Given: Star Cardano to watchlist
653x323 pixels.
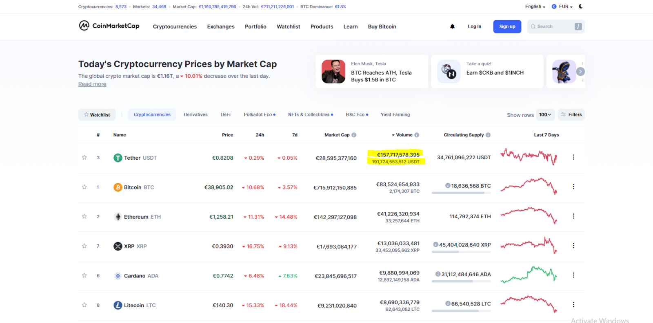Looking at the screenshot, I should (84, 275).
